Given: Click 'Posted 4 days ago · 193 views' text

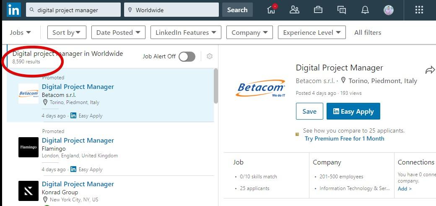Looking at the screenshot, I should point(329,93).
